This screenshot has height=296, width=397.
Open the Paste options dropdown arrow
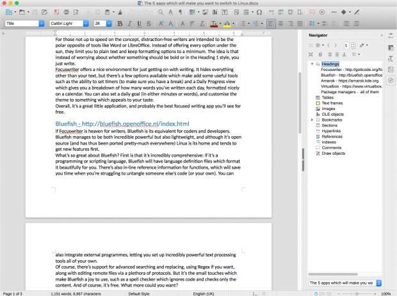point(114,12)
